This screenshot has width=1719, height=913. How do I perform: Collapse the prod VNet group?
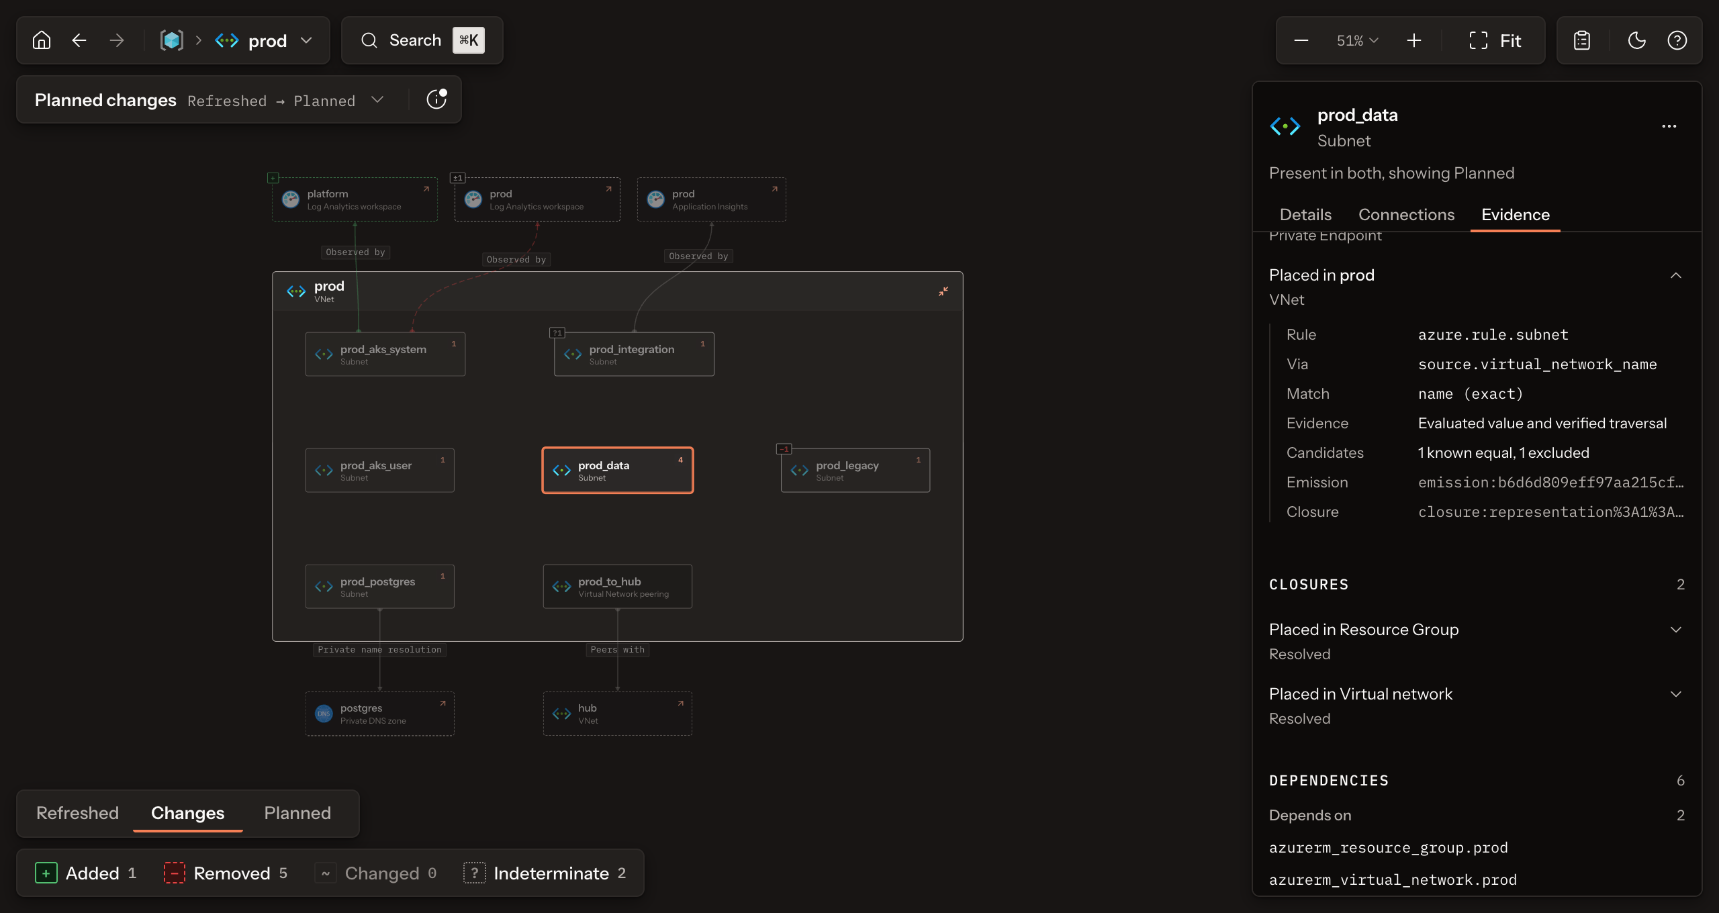tap(943, 291)
